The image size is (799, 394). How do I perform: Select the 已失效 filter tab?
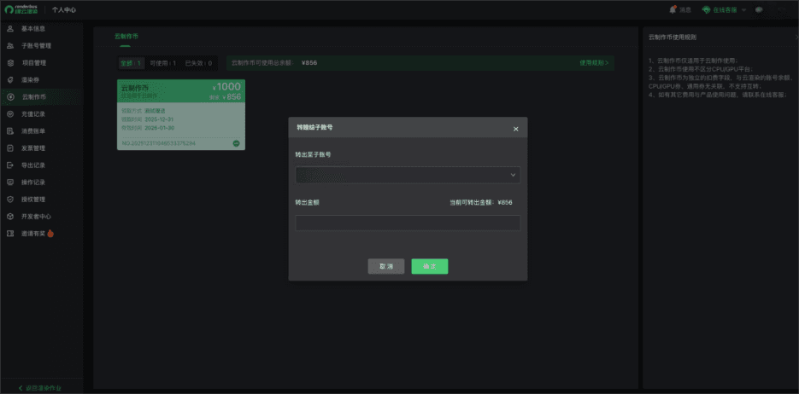[x=198, y=63]
